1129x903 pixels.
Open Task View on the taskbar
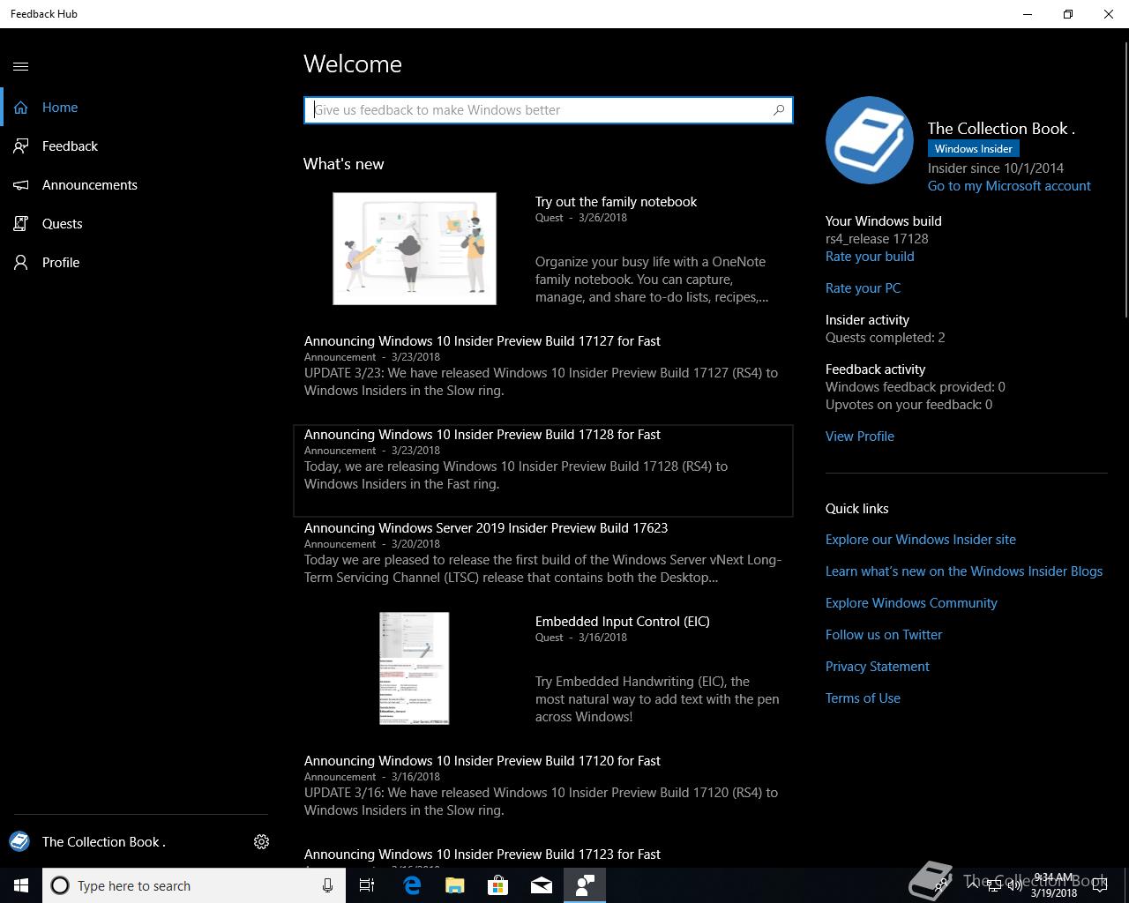[x=367, y=885]
